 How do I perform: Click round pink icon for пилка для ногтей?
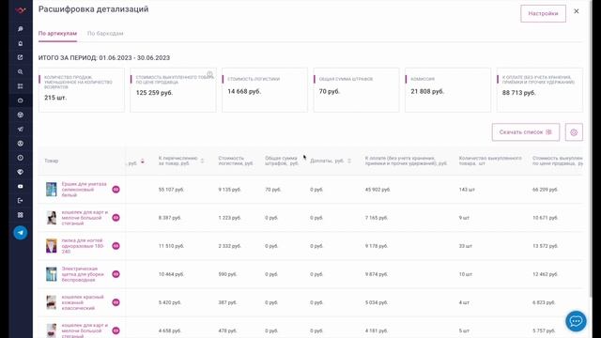116,246
